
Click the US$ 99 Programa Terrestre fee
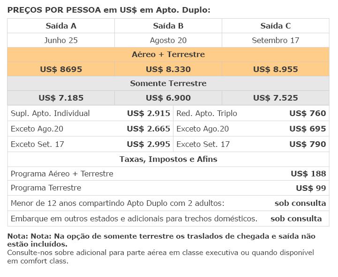311,188
